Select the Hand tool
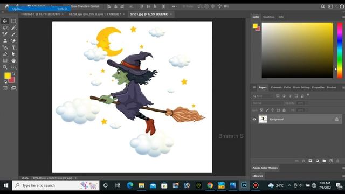Image resolution: width=345 pixels, height=194 pixels. click(x=13, y=61)
